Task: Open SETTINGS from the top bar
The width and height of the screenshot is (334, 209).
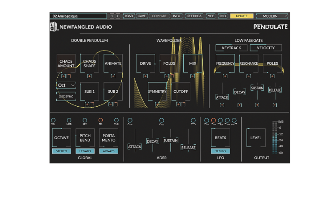Action: 194,16
